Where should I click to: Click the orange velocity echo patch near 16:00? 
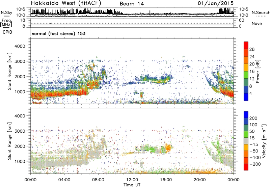click(168, 148)
